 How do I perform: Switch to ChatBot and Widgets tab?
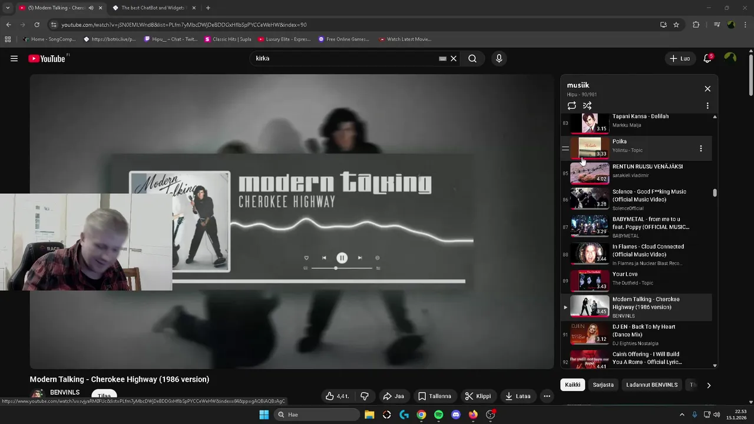(x=153, y=8)
